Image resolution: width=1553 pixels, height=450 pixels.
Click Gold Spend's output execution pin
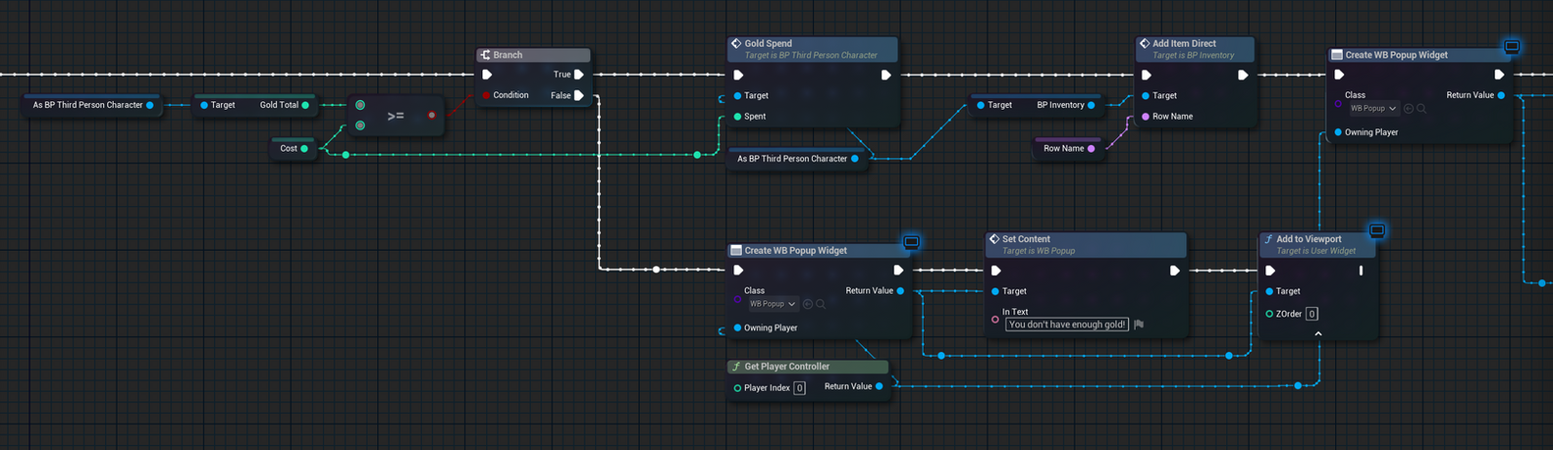(885, 75)
